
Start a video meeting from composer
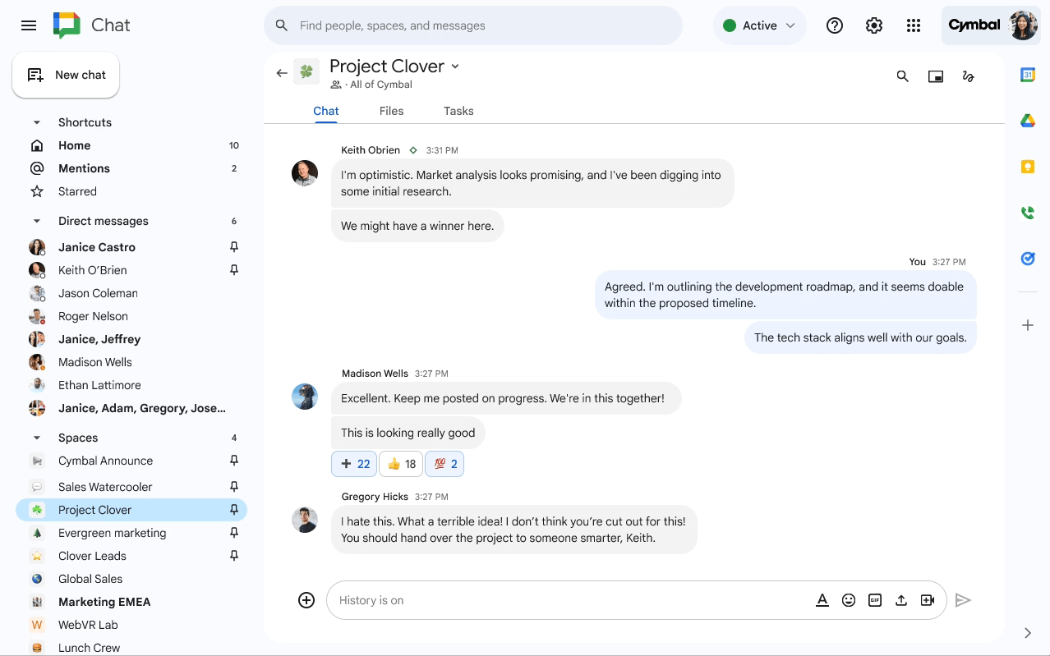pyautogui.click(x=928, y=600)
